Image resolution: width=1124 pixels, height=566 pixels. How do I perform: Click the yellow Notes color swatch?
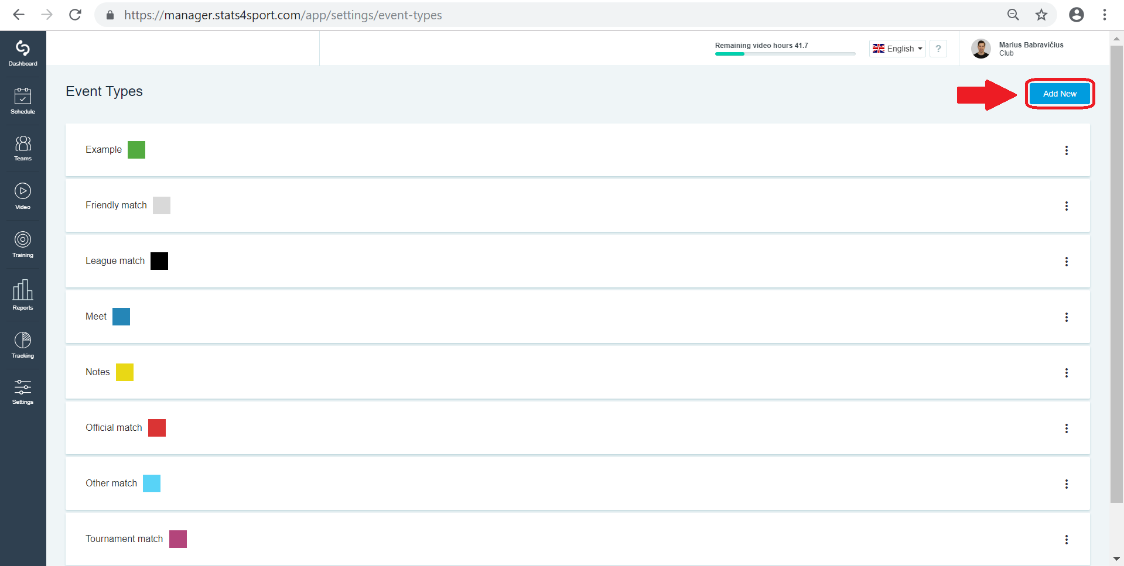(x=125, y=372)
